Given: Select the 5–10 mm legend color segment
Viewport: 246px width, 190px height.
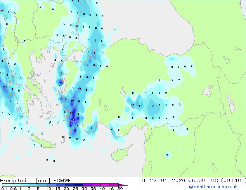Looking at the screenshot, I should click(42, 185).
